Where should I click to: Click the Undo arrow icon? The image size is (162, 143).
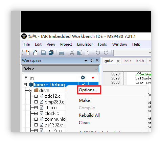[98, 53]
